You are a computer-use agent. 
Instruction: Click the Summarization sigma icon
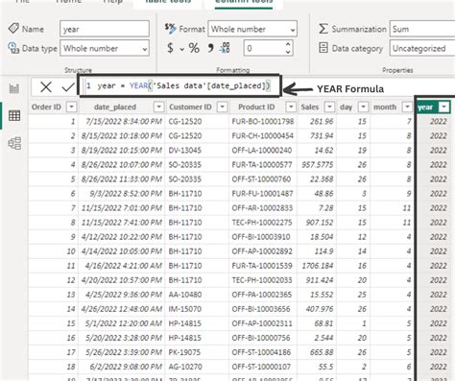click(323, 29)
